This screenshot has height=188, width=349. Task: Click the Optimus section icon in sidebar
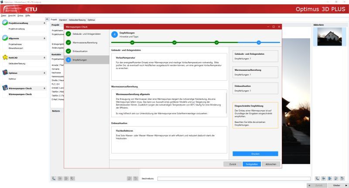pyautogui.click(x=5, y=73)
